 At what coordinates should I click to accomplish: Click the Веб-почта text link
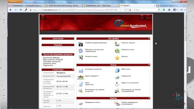pyautogui.click(x=126, y=69)
